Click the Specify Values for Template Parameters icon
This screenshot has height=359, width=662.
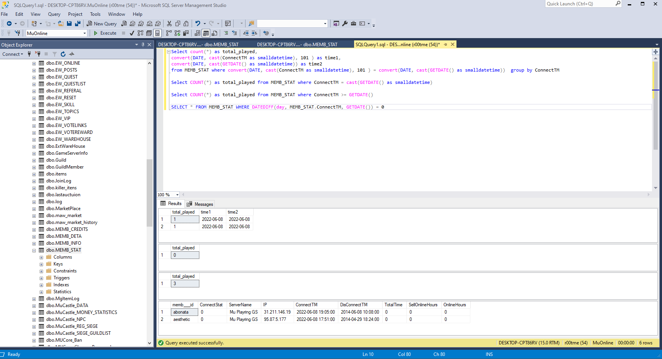(x=266, y=33)
